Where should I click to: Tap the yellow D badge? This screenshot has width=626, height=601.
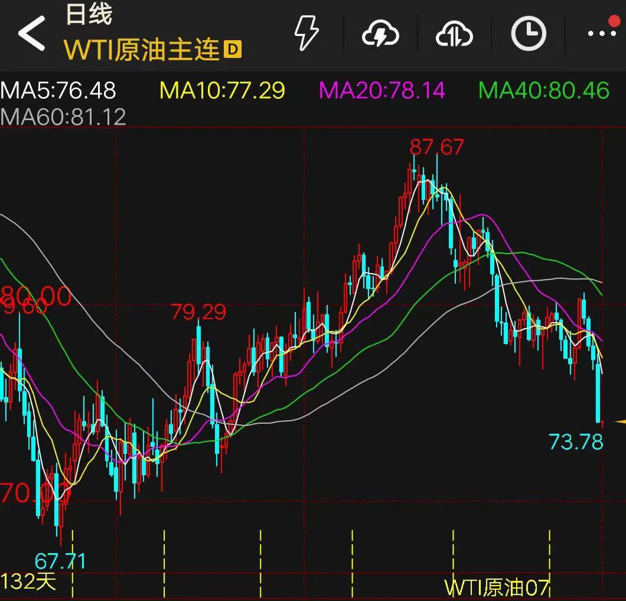pyautogui.click(x=233, y=50)
